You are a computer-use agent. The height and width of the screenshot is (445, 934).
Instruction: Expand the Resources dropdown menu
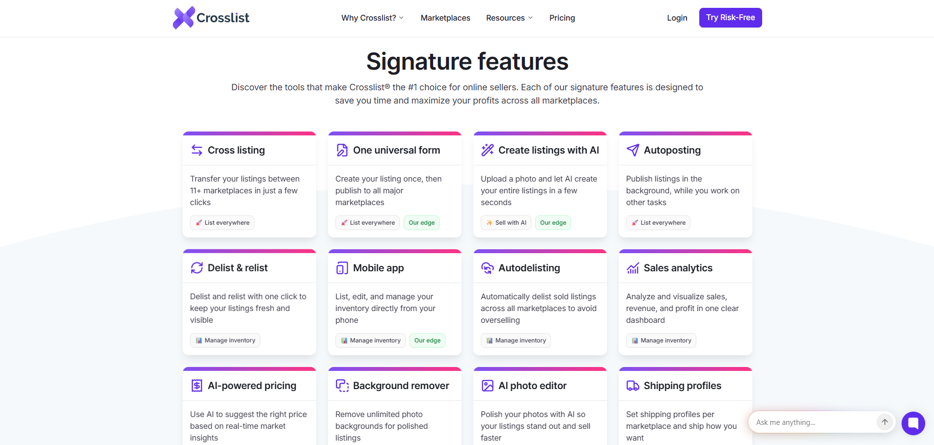[509, 18]
